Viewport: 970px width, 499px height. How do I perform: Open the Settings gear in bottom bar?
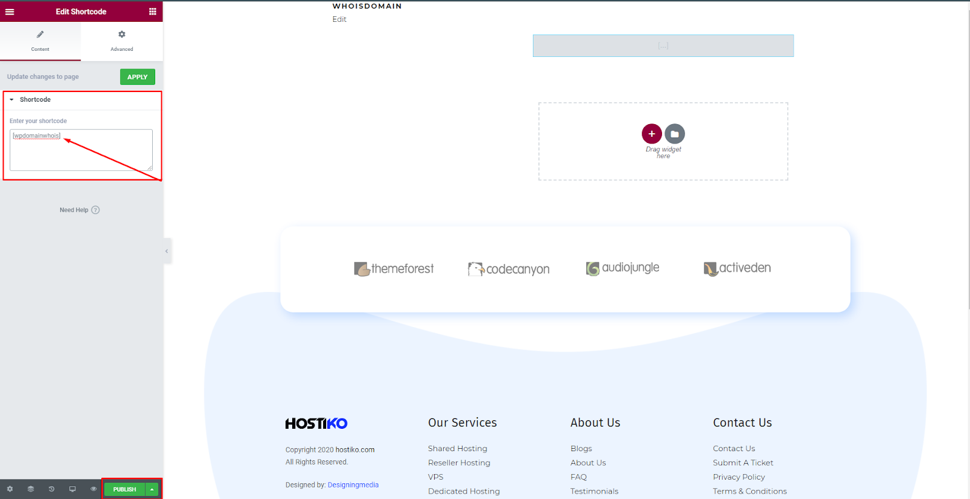(10, 489)
